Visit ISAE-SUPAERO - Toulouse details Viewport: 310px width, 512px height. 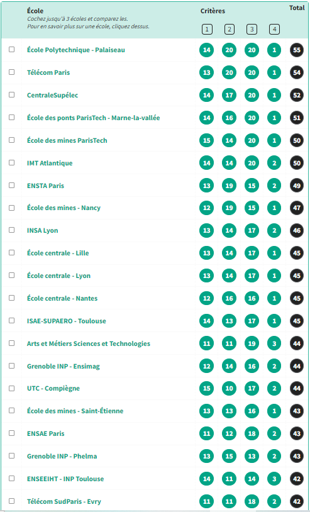coord(67,321)
